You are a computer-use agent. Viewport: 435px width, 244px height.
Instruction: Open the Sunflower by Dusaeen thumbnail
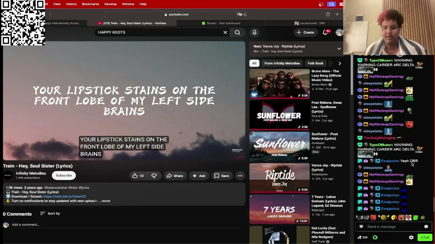(x=279, y=146)
